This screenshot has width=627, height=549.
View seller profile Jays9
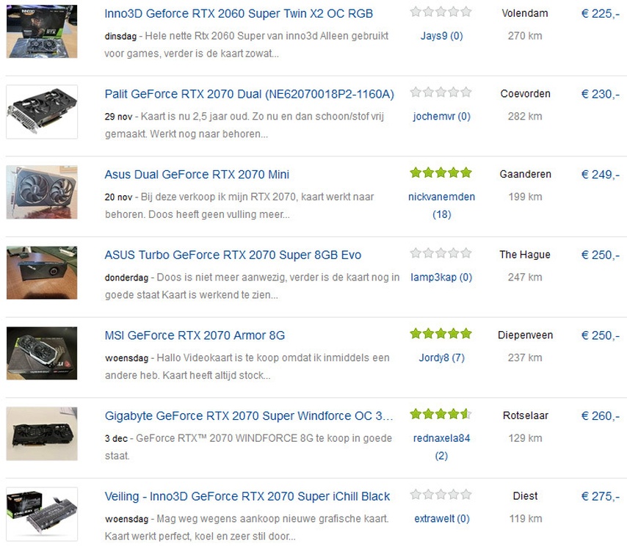(x=441, y=36)
